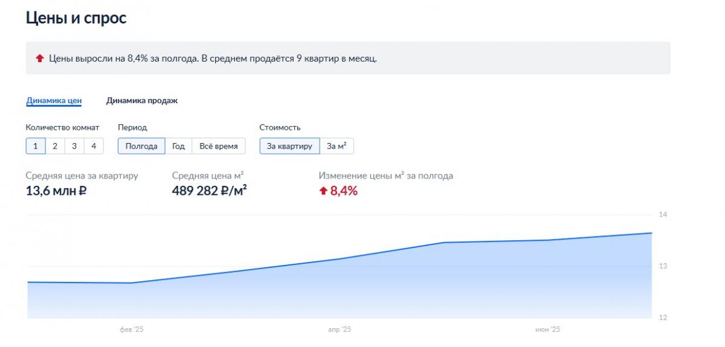The width and height of the screenshot is (725, 347).
Task: Click the red arrow beside 8,4% change
Action: click(323, 191)
